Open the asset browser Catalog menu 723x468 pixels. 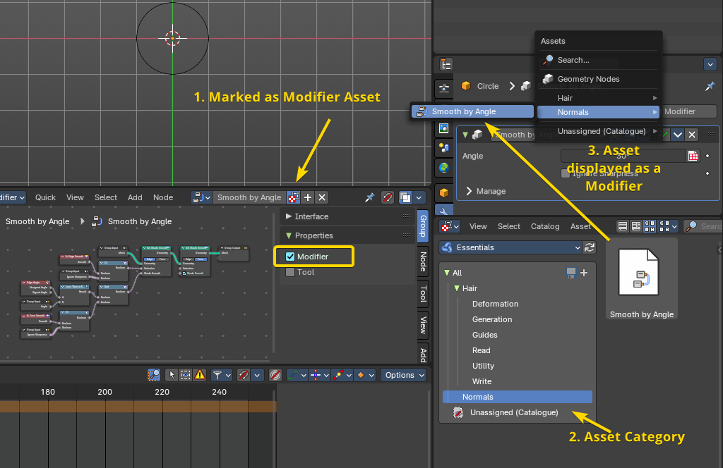[545, 226]
